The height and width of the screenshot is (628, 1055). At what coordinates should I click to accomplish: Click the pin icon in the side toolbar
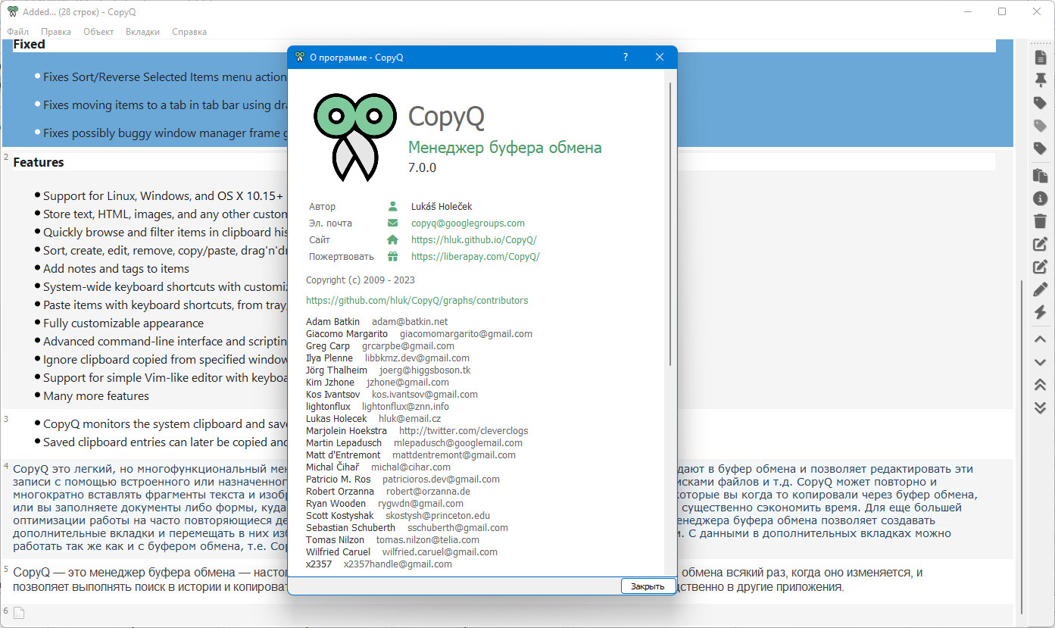click(1040, 80)
